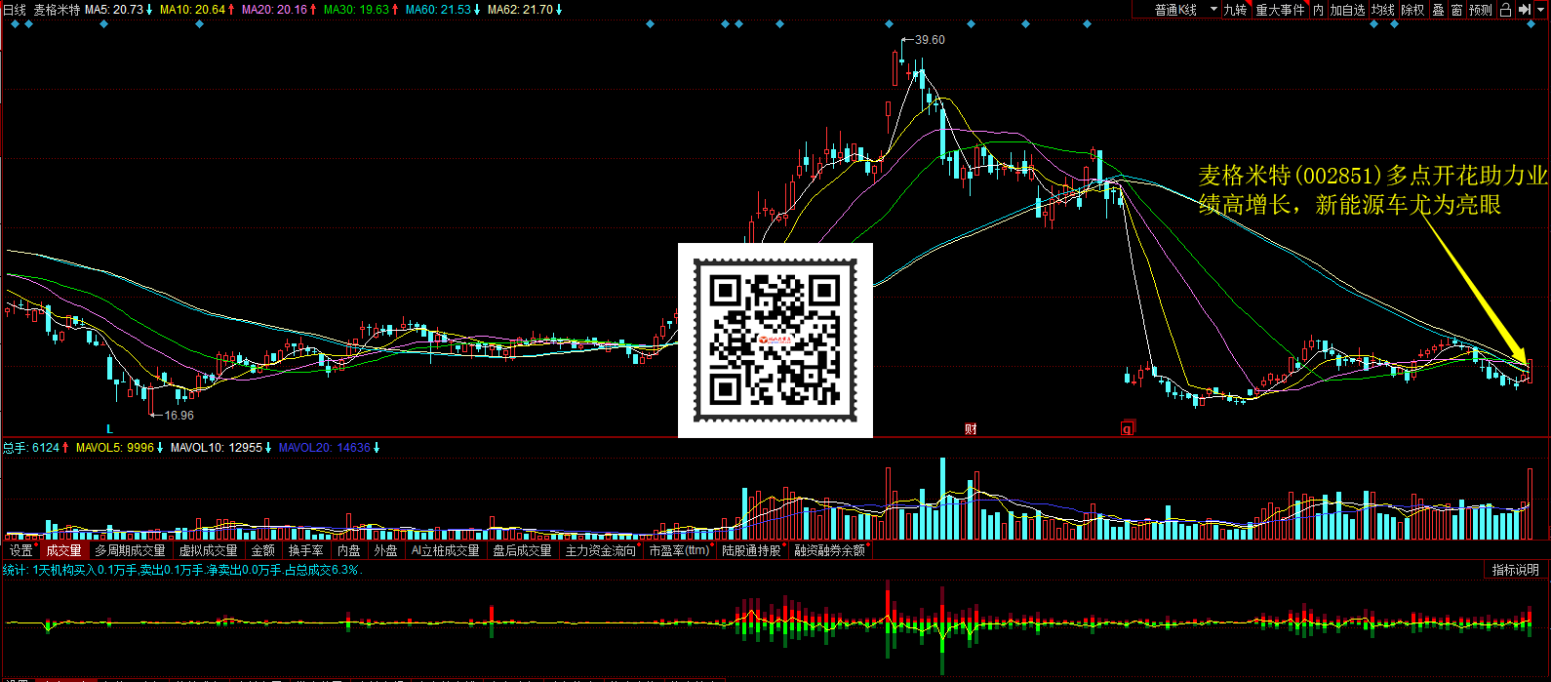The image size is (1551, 682).
Task: Switch to the 外盘 tab
Action: [386, 550]
